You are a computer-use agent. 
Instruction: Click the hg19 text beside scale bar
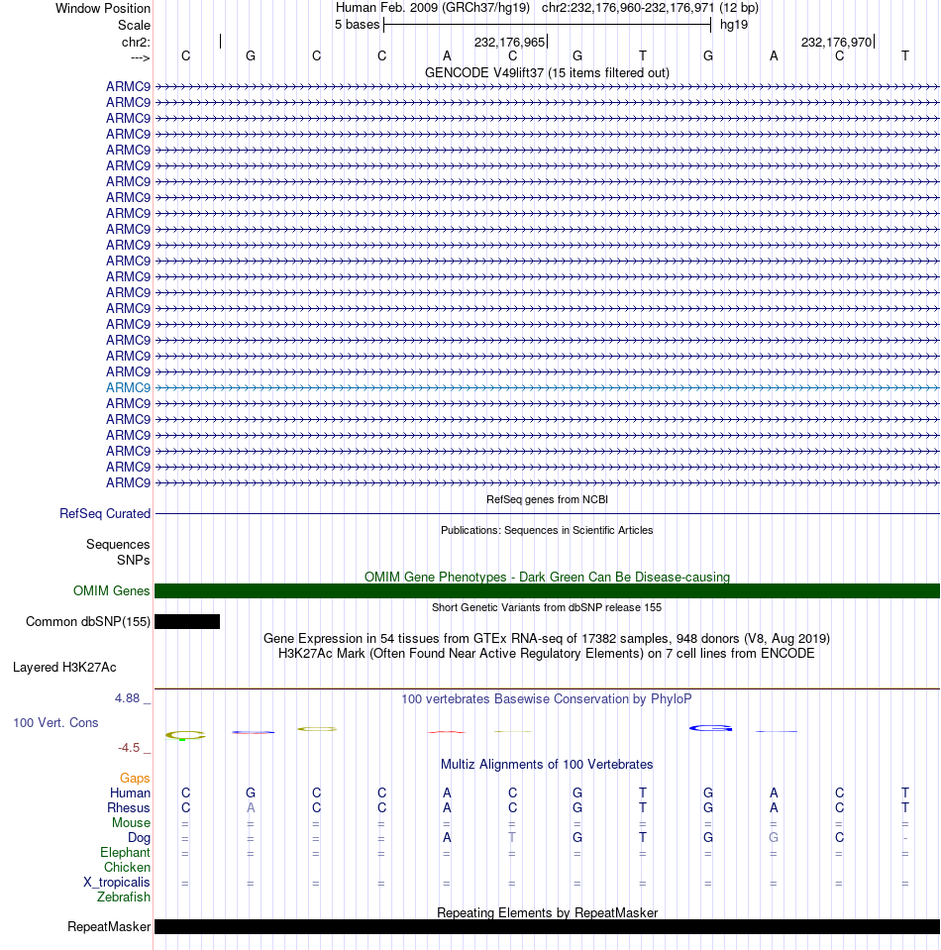(734, 25)
